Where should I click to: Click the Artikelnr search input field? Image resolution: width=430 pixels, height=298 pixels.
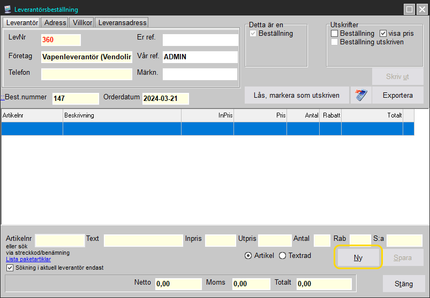[59, 241]
